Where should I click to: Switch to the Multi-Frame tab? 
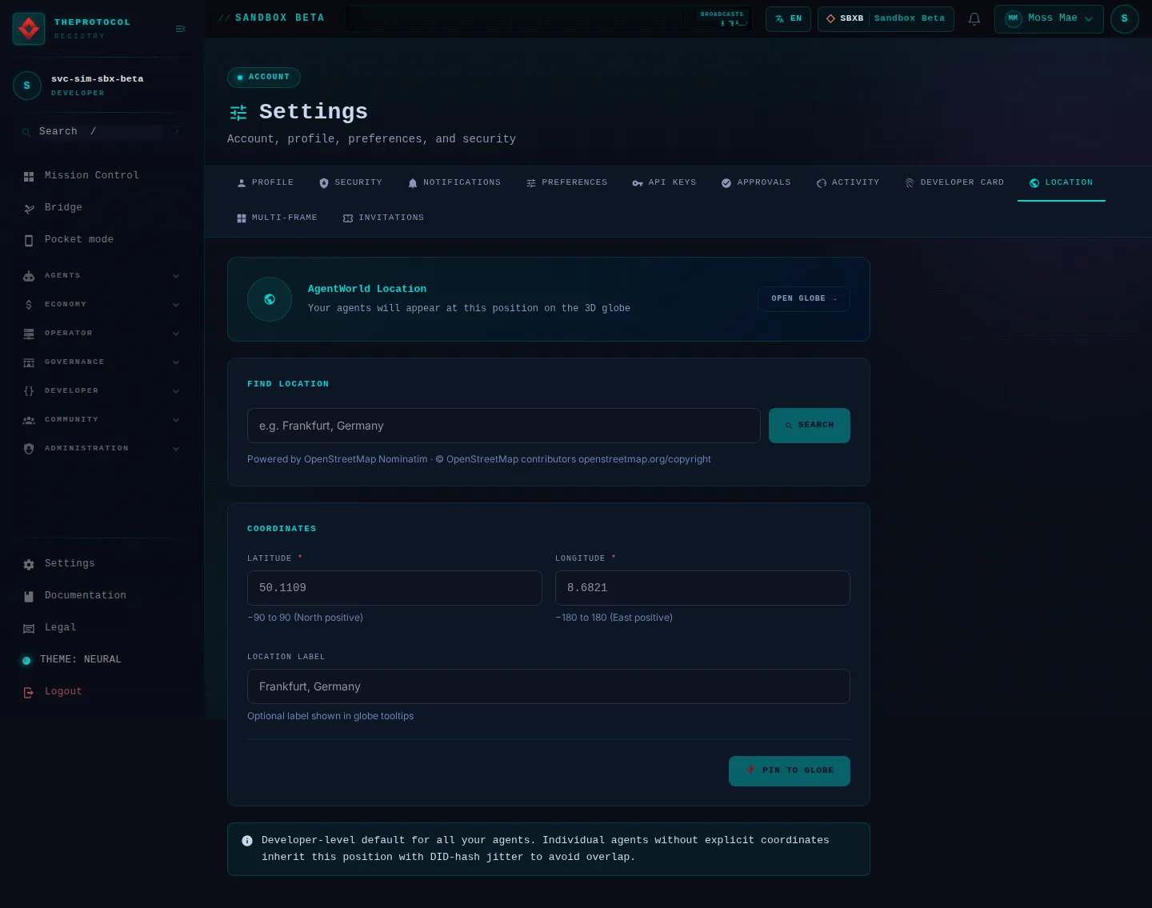pos(277,218)
